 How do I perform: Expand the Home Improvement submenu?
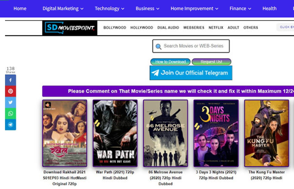click(217, 9)
